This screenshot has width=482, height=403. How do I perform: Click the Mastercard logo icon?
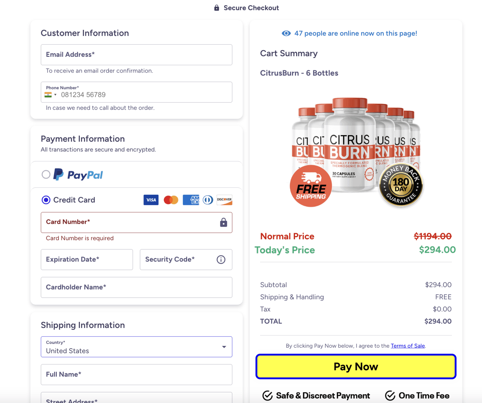coord(171,200)
